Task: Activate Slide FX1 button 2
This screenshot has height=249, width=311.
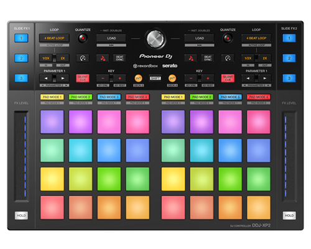Action: point(21,59)
